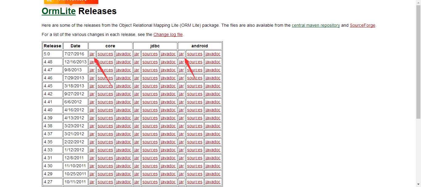Open android javadoc for release 4.39
This screenshot has width=421, height=187.
(x=213, y=118)
